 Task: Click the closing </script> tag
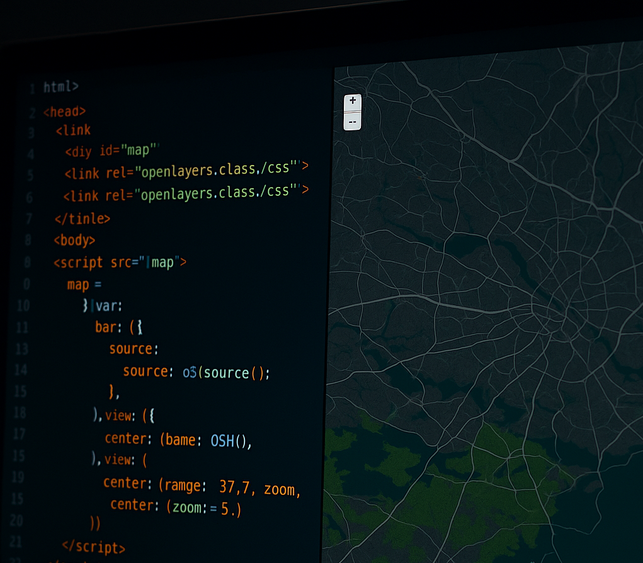(x=93, y=547)
